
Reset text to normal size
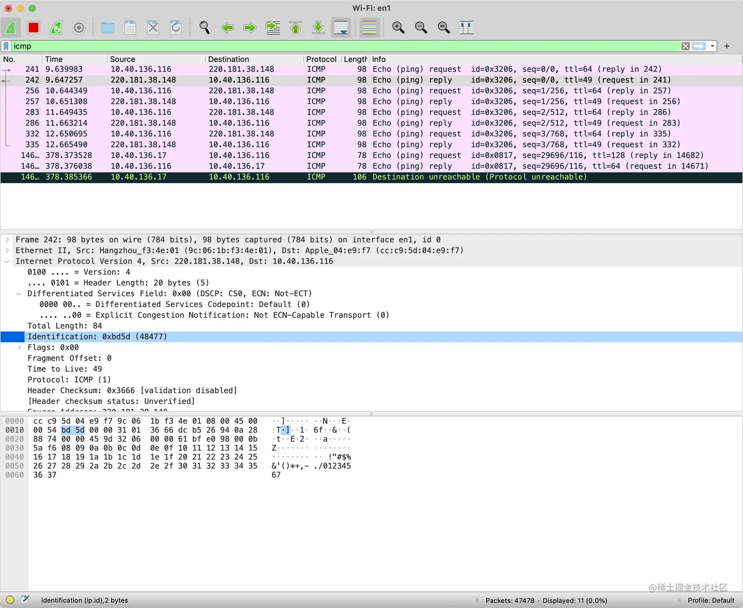point(444,28)
